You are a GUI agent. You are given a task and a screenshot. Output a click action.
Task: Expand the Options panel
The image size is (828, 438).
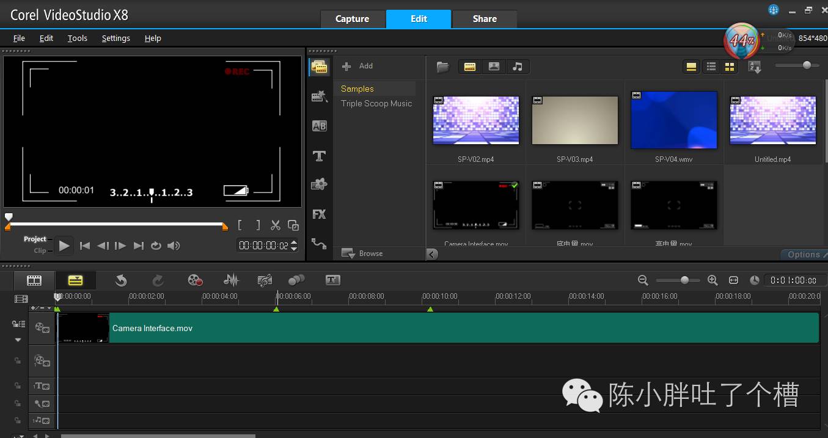(804, 254)
